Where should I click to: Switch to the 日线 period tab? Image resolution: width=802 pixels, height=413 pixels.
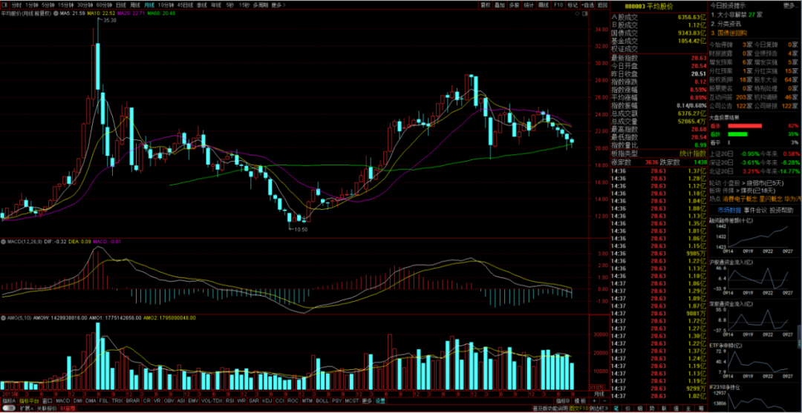point(121,5)
